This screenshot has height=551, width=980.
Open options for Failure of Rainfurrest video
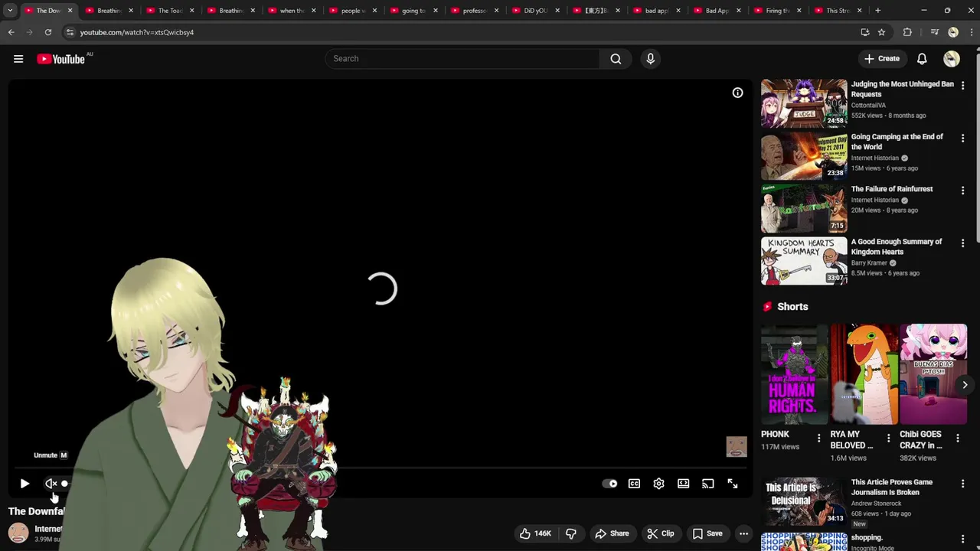(x=962, y=191)
